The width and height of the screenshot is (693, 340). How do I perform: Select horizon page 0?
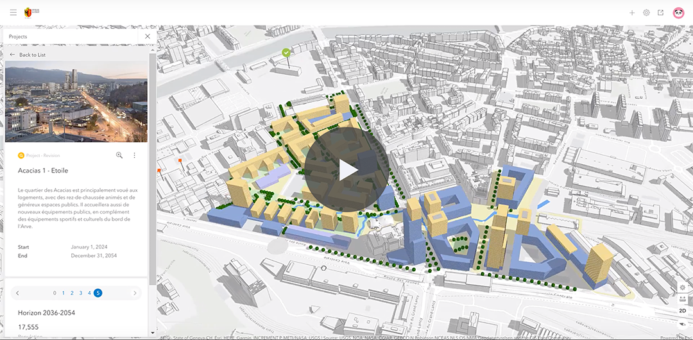pos(55,293)
